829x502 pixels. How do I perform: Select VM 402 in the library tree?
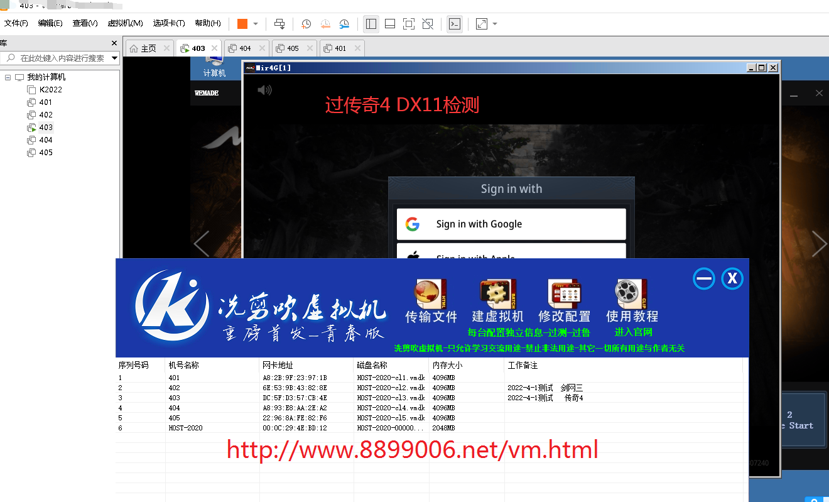click(40, 115)
